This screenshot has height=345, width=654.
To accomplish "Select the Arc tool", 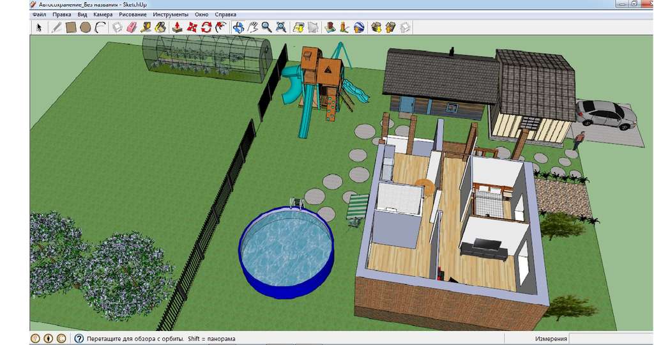I will (x=100, y=27).
